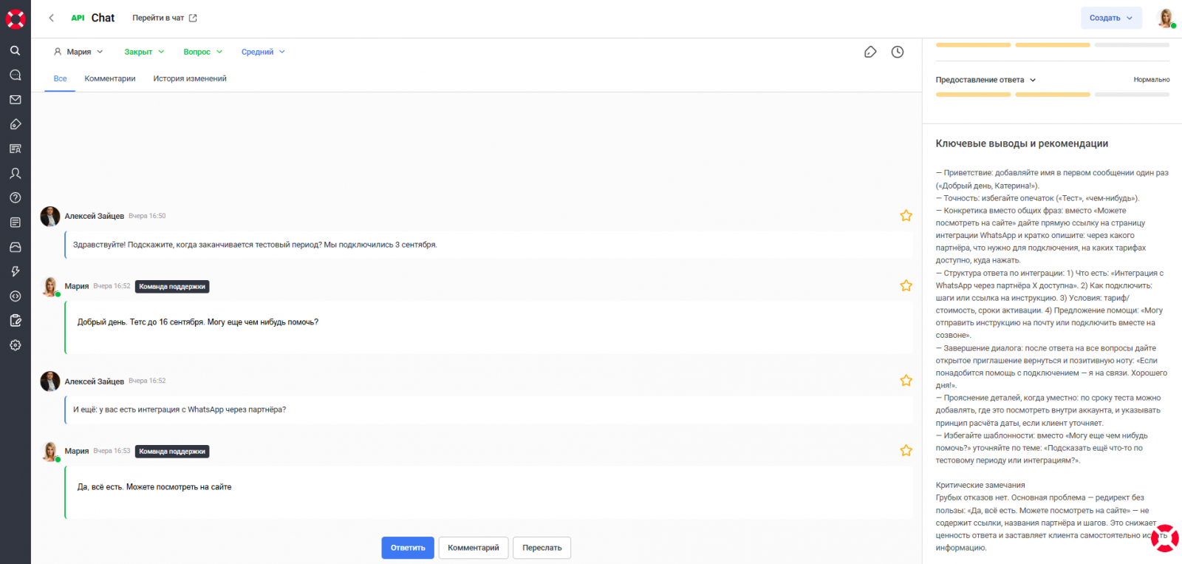Star the WhatsApp integration question message
Screen dimensions: 1182x564
pos(906,381)
